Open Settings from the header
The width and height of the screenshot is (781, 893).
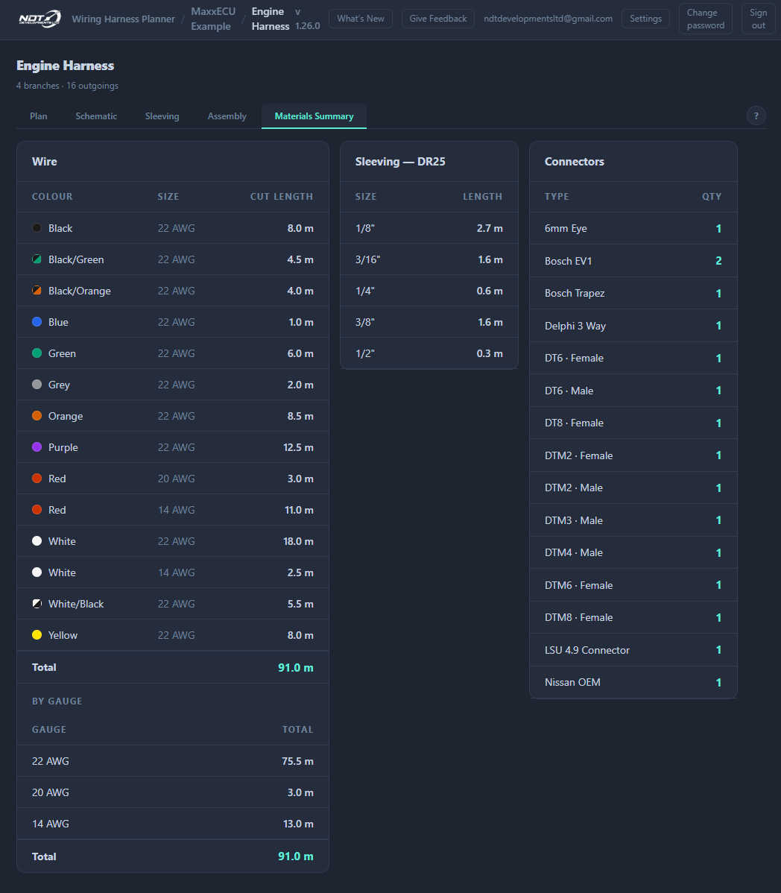(x=645, y=19)
